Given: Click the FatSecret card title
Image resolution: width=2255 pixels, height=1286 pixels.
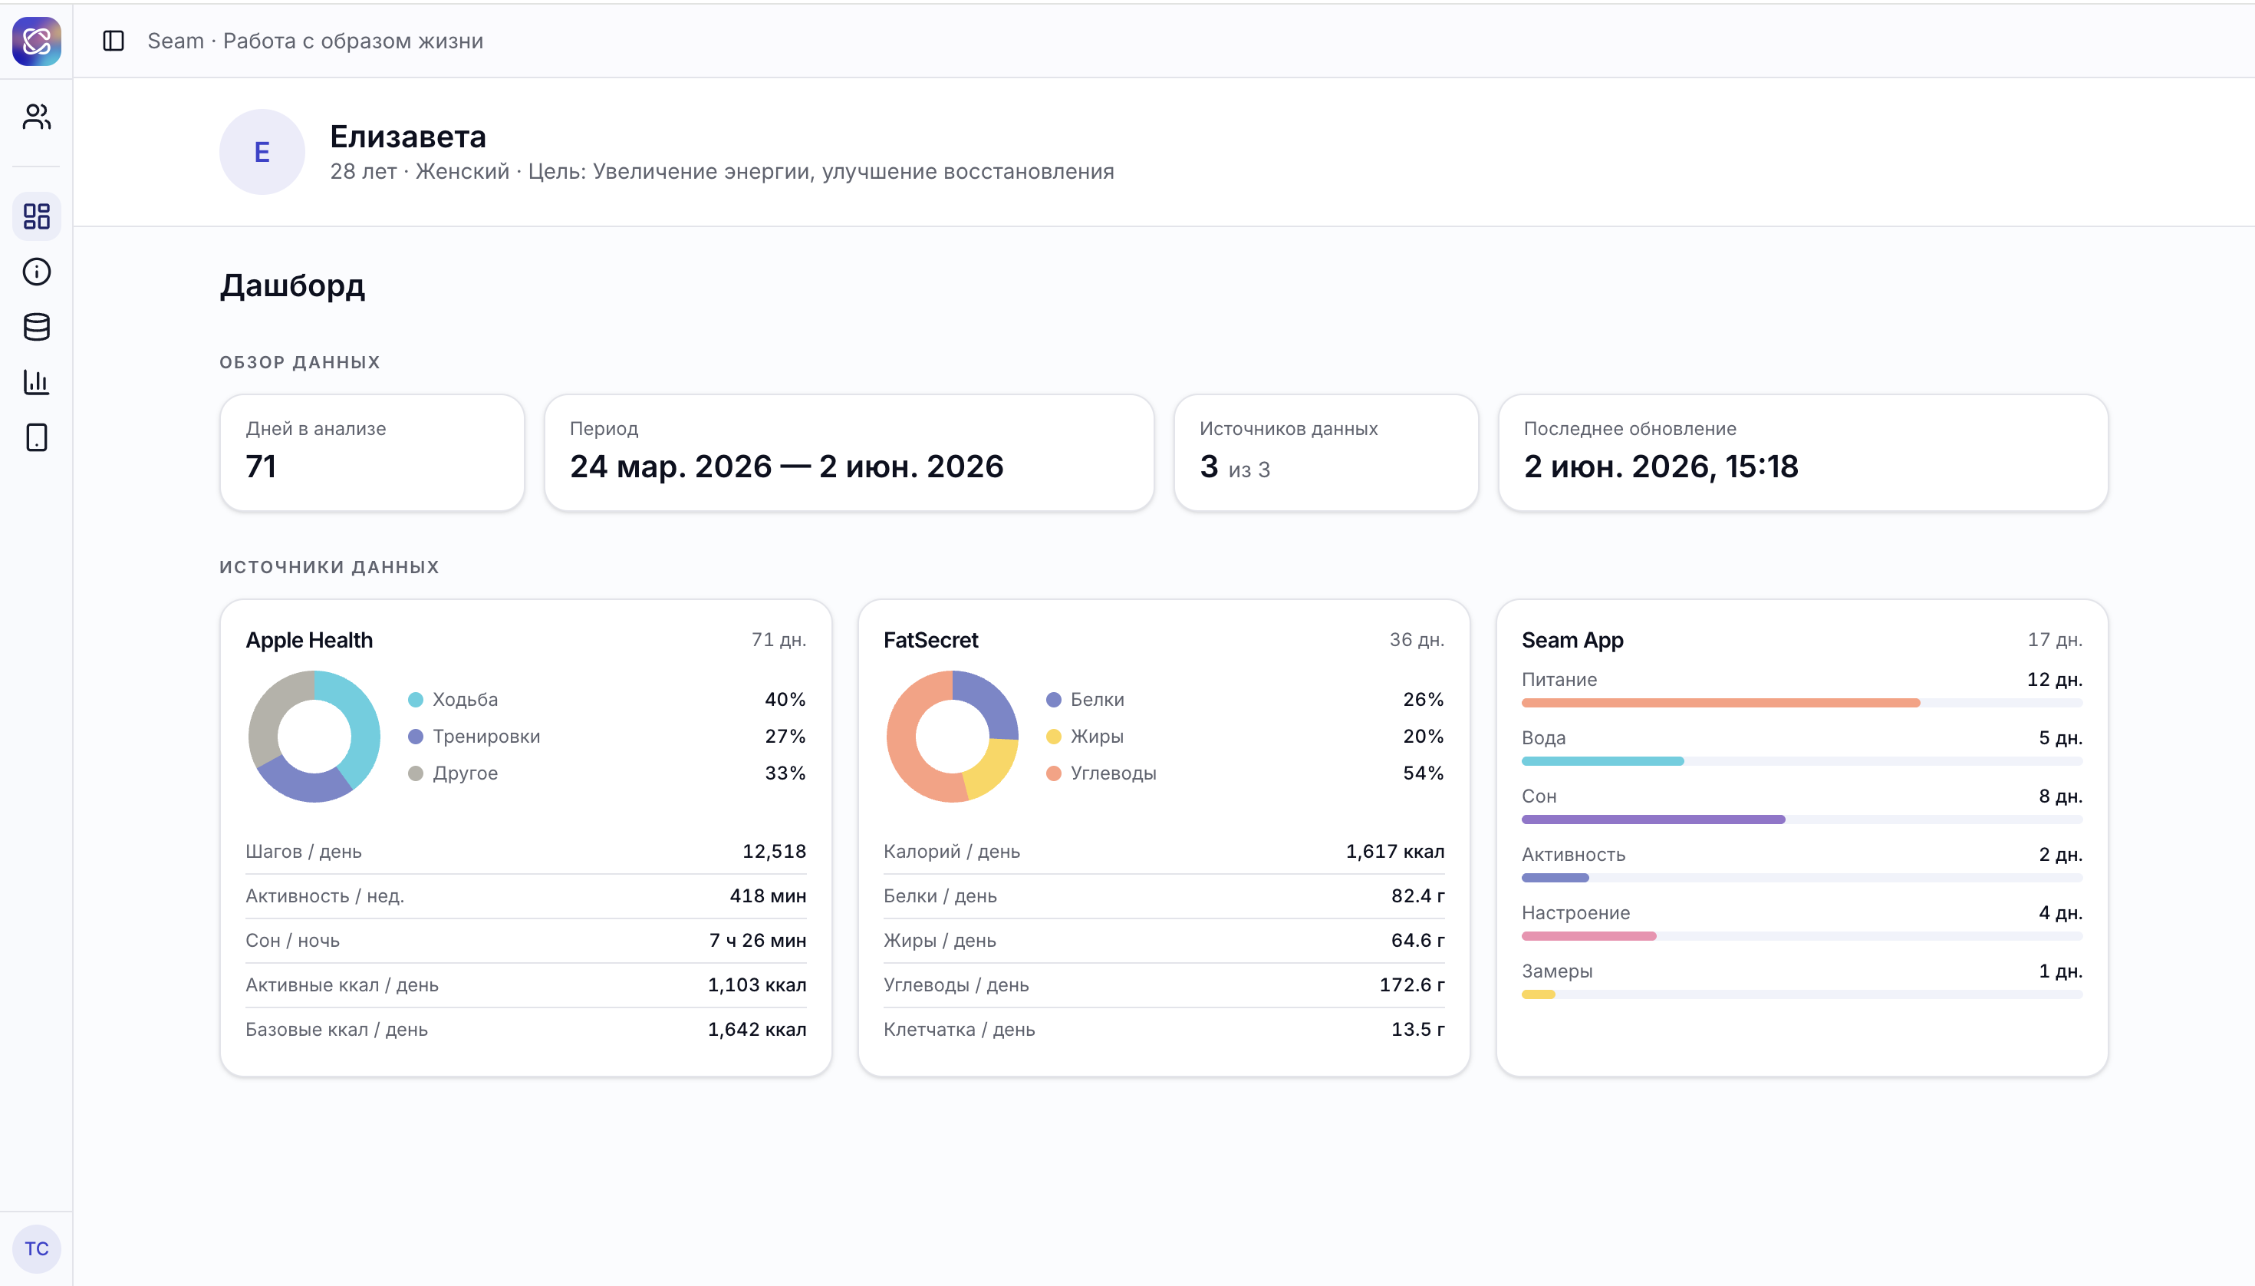Looking at the screenshot, I should point(930,641).
